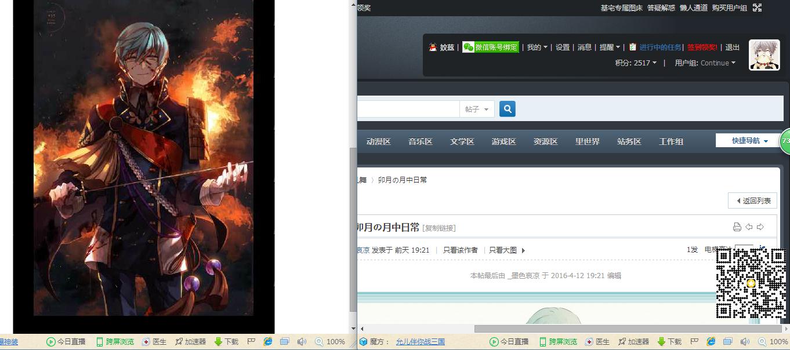Toggle the 加速器 accelerator in the right status bar

click(x=633, y=342)
